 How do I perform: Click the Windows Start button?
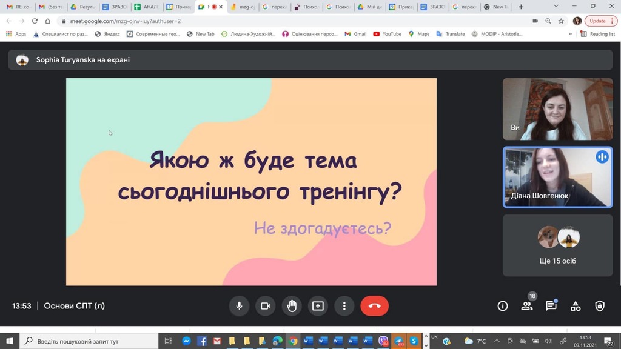(x=10, y=341)
